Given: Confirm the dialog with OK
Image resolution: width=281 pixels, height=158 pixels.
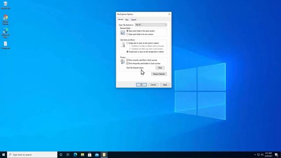Looking at the screenshot, I should pyautogui.click(x=141, y=85).
